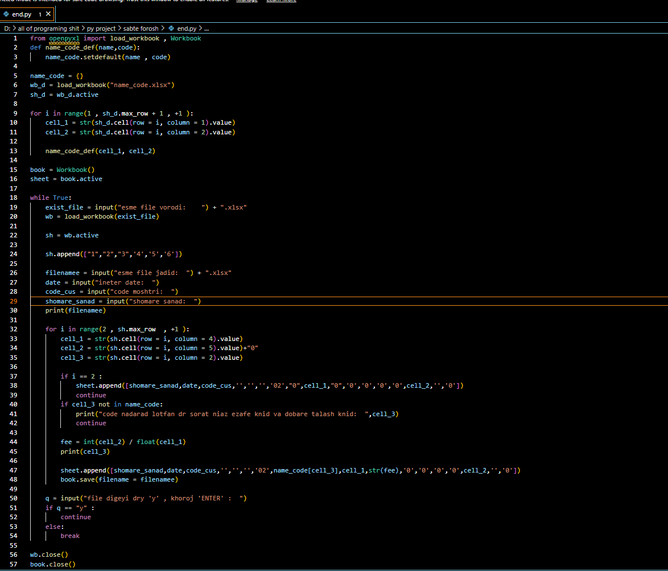Click the 'sh = wb.active' line
This screenshot has height=571, width=668.
coord(72,235)
